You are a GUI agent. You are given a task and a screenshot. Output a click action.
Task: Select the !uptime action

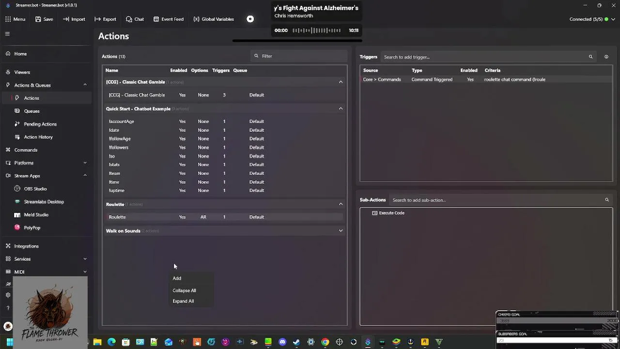224,190
